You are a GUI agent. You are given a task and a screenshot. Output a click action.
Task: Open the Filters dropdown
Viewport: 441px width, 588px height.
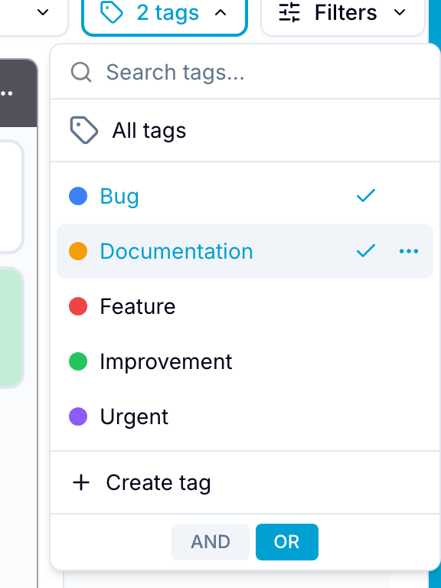pyautogui.click(x=343, y=13)
